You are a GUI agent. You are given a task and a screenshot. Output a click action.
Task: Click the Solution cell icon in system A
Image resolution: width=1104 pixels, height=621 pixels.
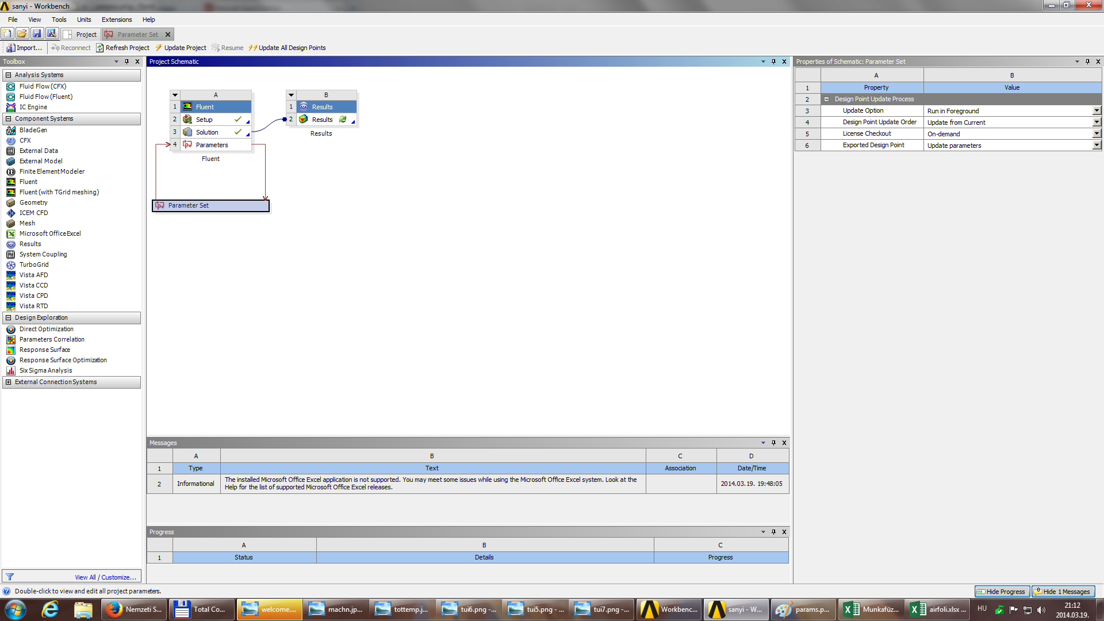coord(187,132)
